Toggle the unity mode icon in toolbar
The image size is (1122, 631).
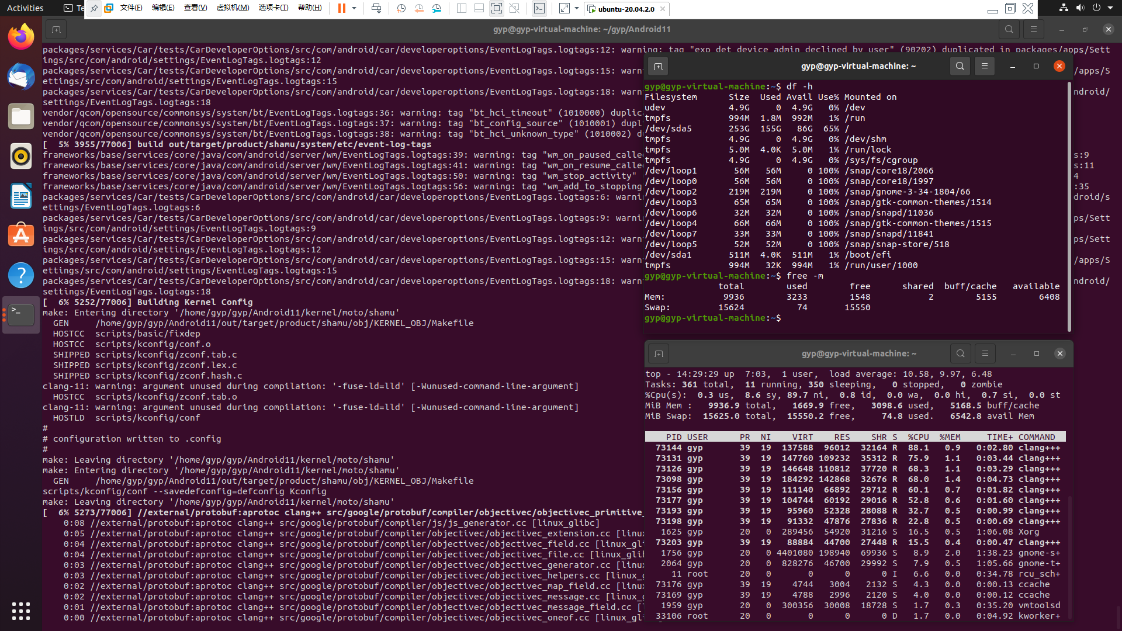[514, 8]
